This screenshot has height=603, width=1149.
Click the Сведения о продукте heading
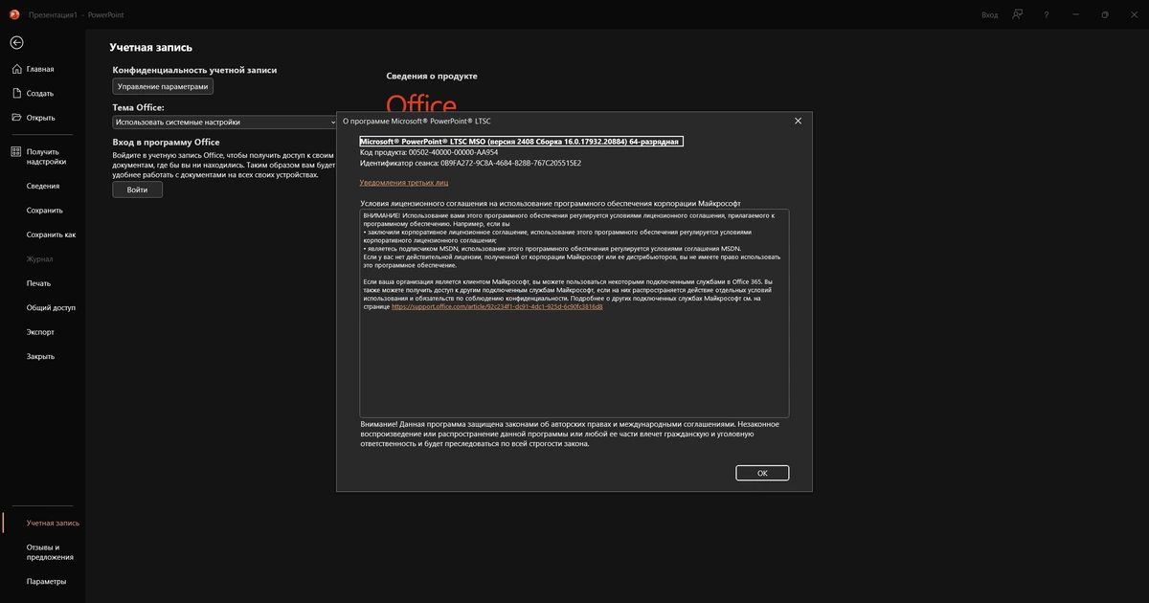click(432, 76)
